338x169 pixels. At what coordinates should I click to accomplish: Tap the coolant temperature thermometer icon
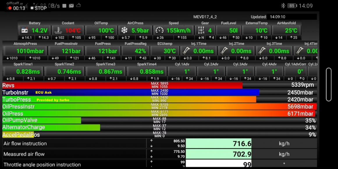[58, 30]
